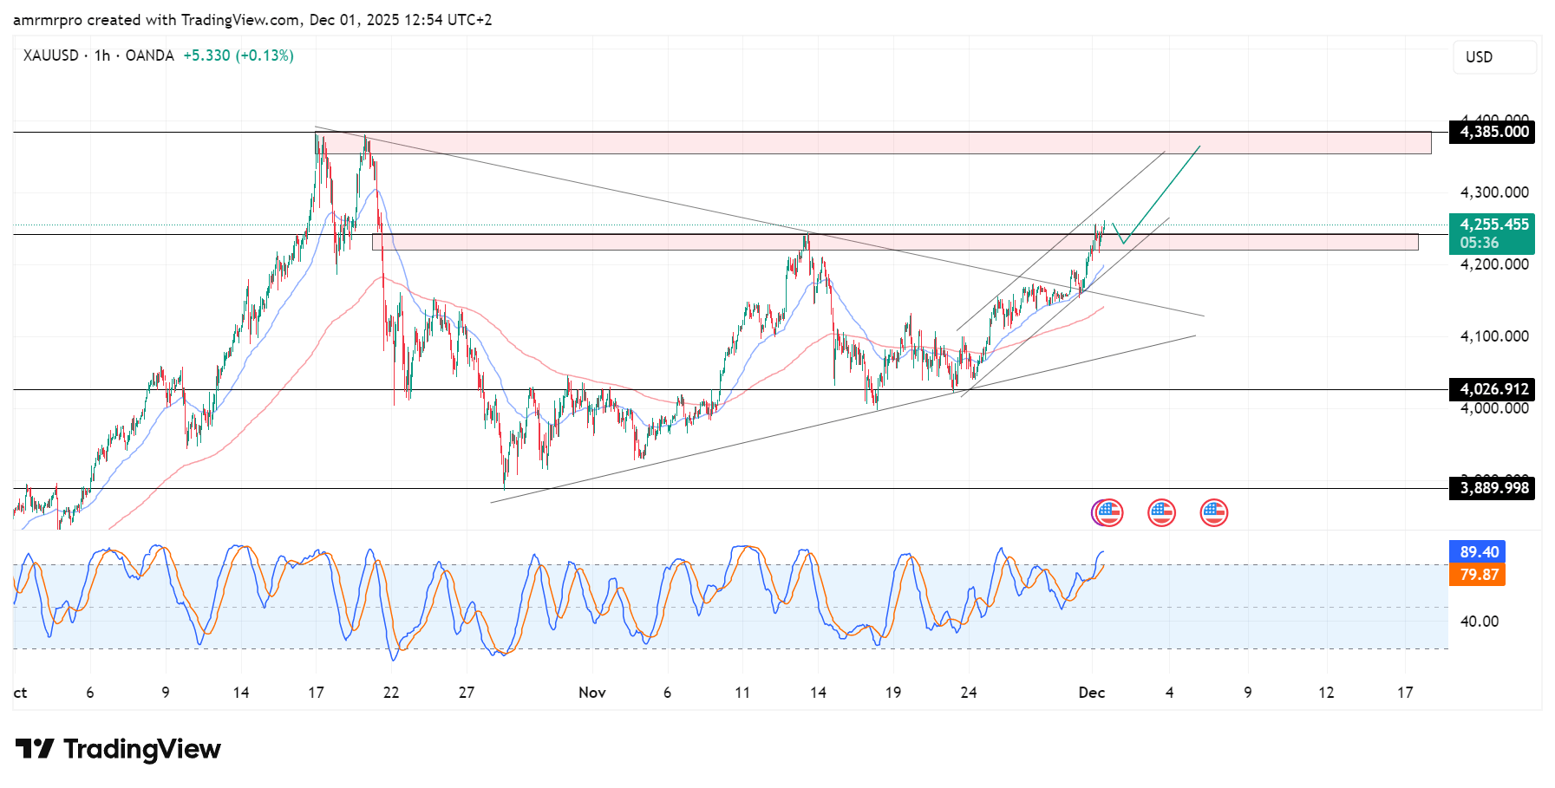Screen dimensions: 1555x788
Task: Click the first US economic event flag
Action: tap(1109, 513)
